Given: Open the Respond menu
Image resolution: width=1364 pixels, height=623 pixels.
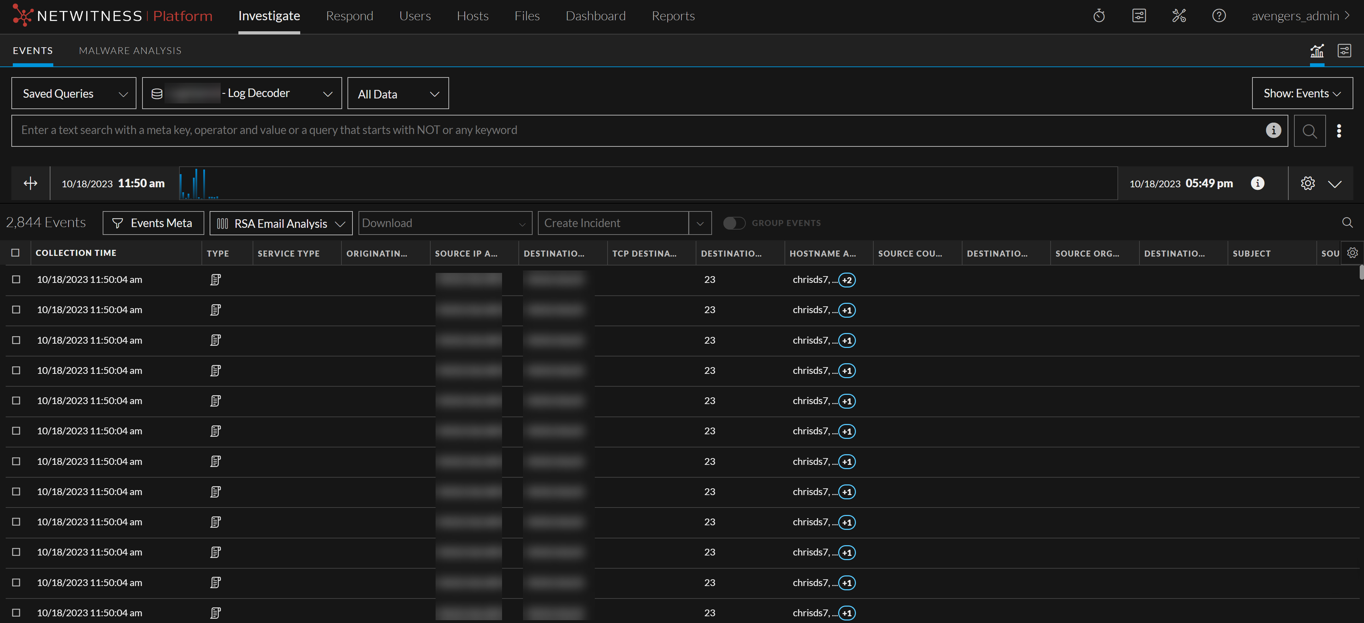Looking at the screenshot, I should pyautogui.click(x=349, y=16).
